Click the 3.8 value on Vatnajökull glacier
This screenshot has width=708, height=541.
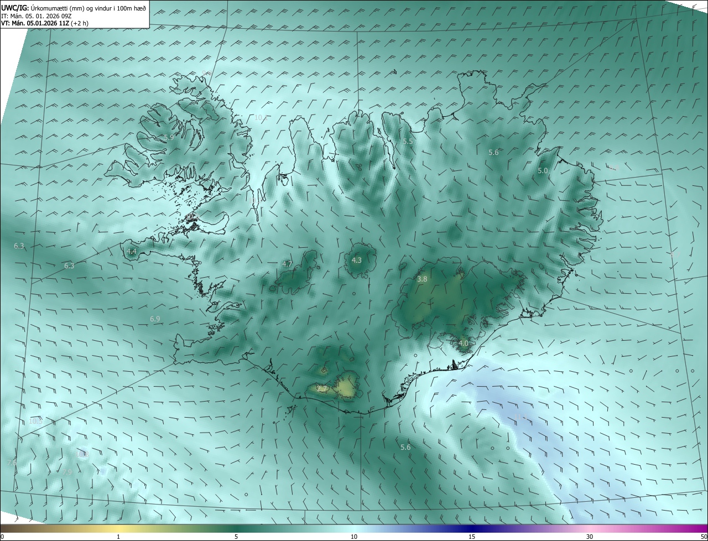click(422, 279)
